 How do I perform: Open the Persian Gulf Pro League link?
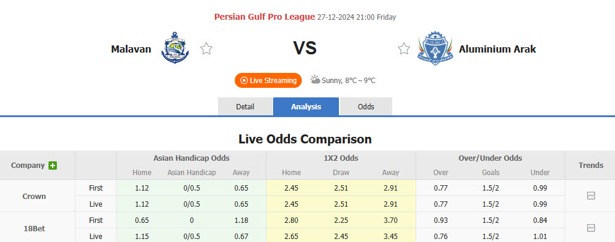point(264,17)
